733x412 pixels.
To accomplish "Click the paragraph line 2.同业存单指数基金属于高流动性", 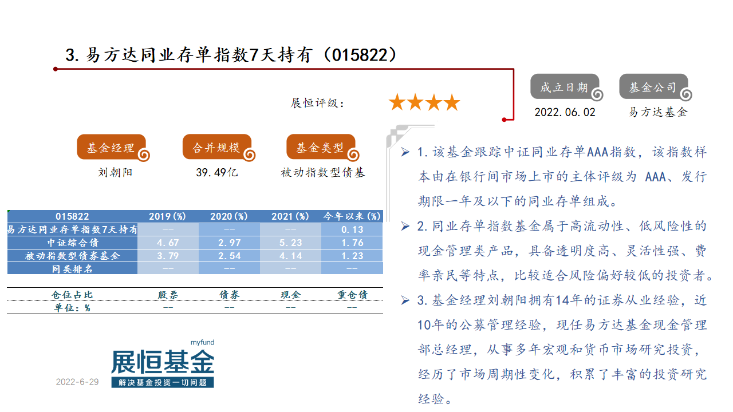I will (562, 226).
